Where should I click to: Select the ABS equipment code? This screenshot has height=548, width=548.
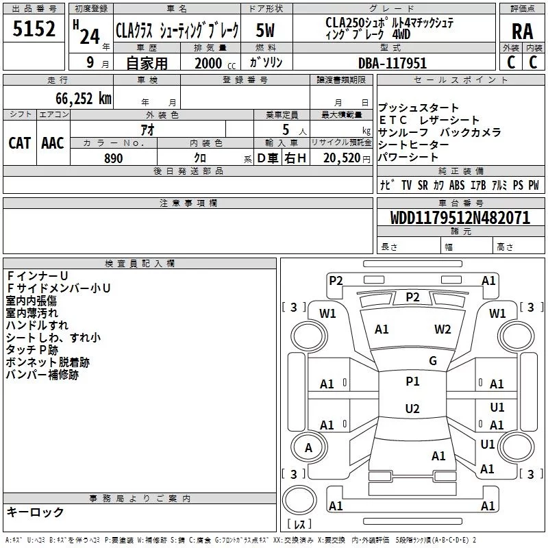tap(457, 185)
